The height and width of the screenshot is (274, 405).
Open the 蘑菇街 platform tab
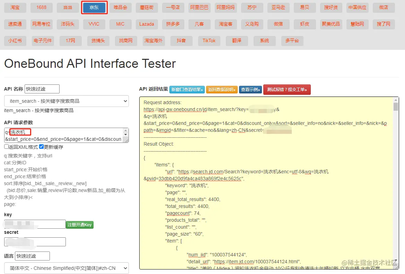coord(147,8)
